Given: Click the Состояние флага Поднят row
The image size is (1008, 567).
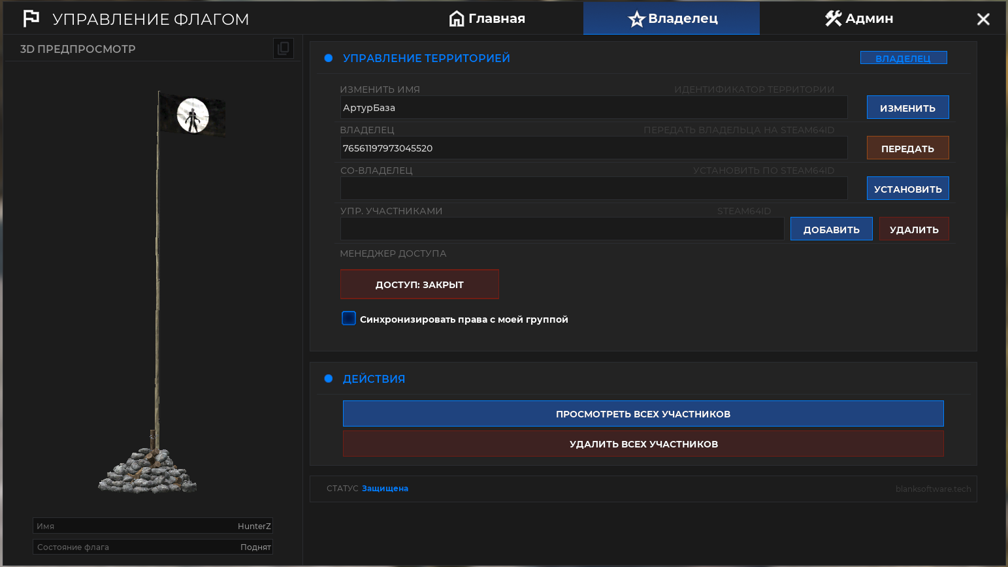Looking at the screenshot, I should (153, 547).
